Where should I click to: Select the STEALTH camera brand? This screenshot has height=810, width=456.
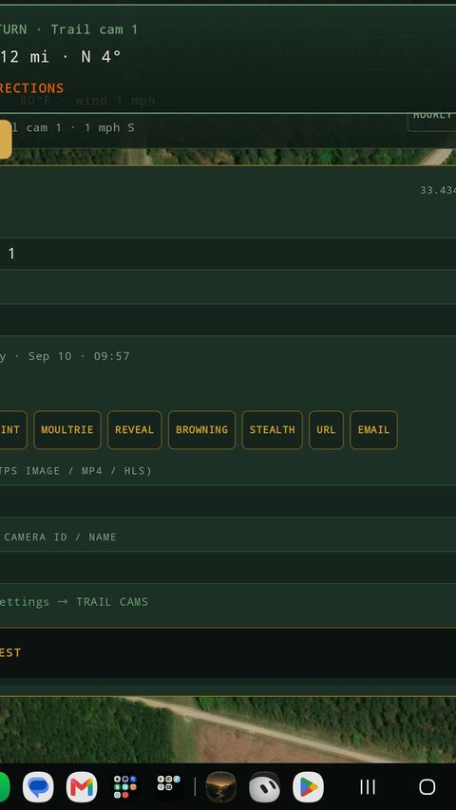(272, 430)
